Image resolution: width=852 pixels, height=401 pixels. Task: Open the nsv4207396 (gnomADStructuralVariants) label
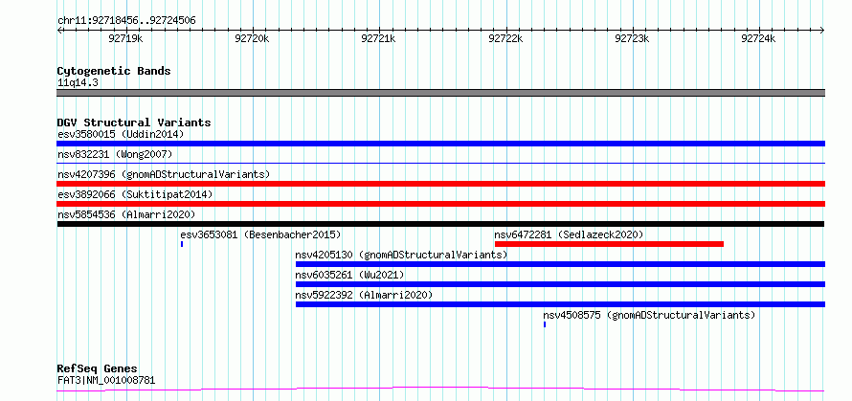(164, 174)
